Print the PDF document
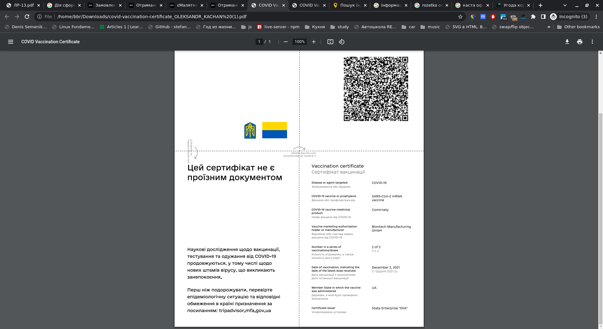This screenshot has height=329, width=603. 580,42
